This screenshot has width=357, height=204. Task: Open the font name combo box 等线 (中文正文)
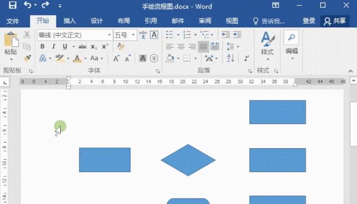(x=75, y=35)
